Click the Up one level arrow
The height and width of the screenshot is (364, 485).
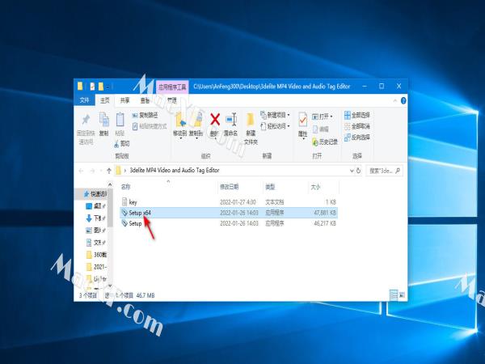coord(109,171)
